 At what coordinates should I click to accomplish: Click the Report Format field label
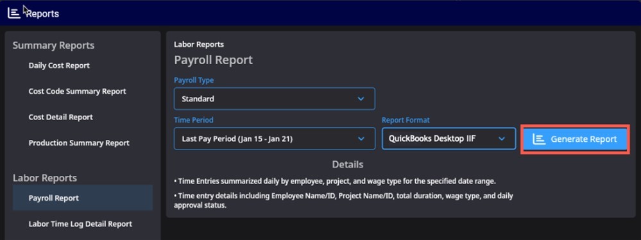tap(406, 120)
